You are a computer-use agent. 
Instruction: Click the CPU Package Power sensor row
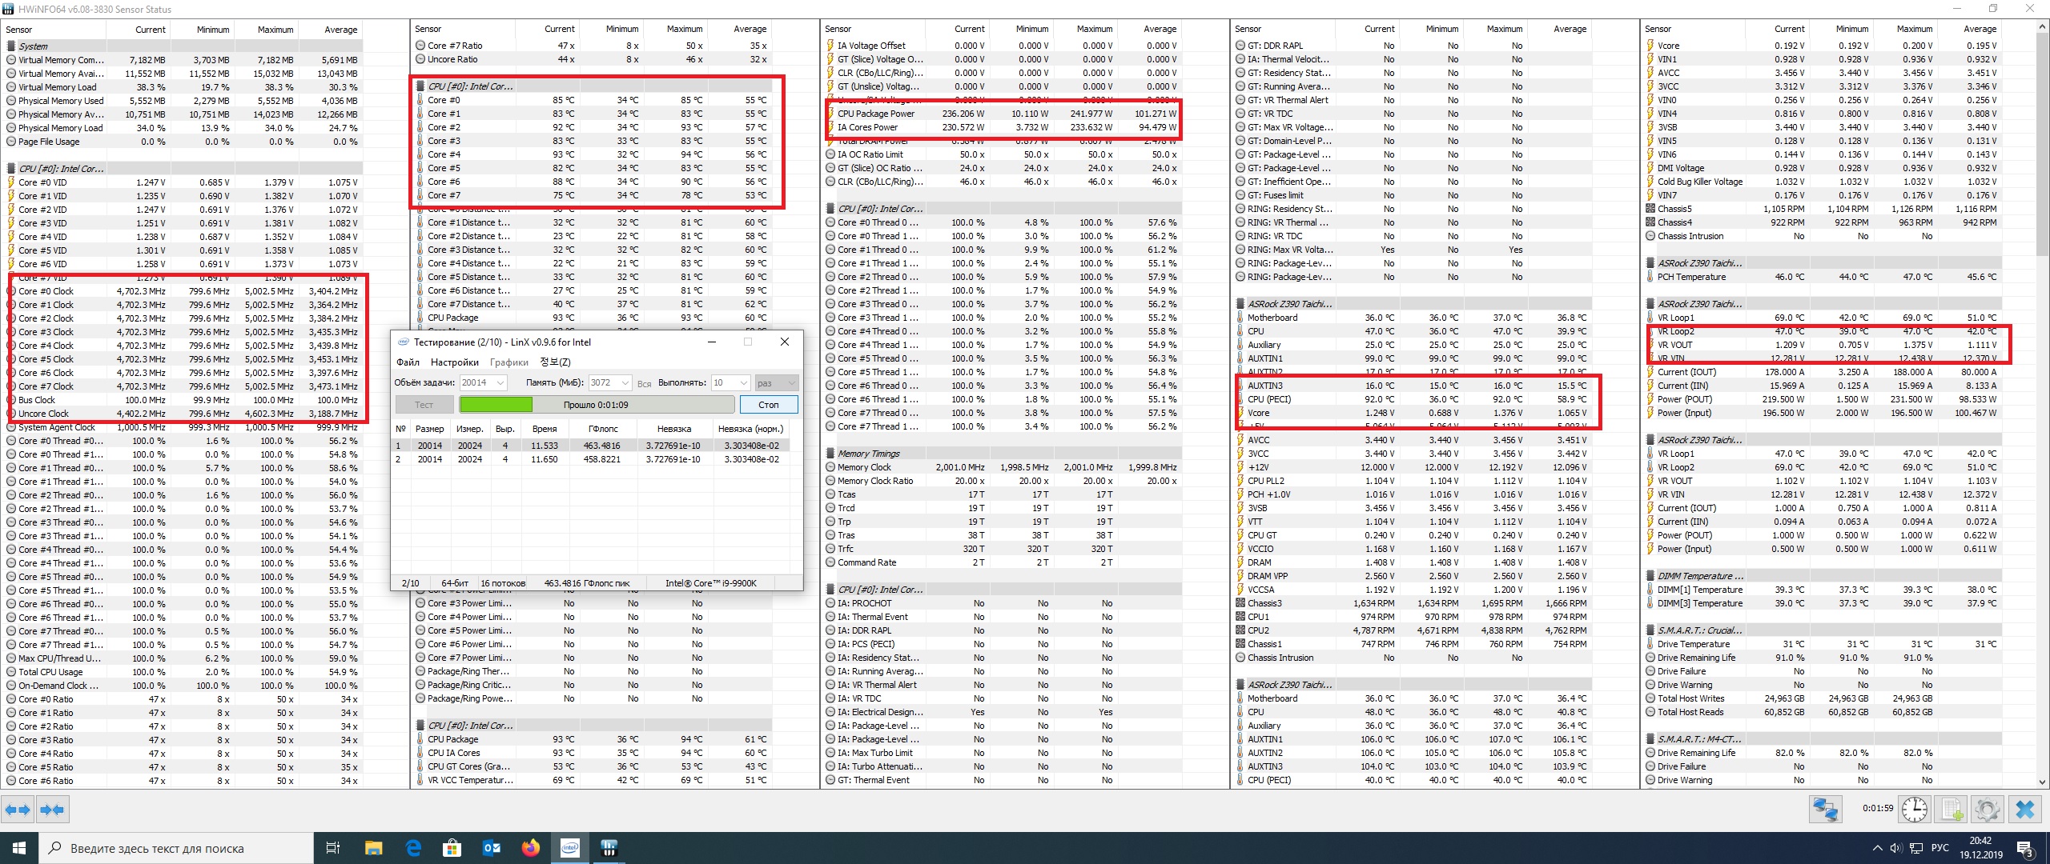coord(876,114)
